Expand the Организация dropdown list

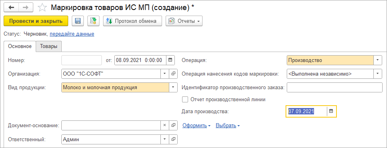165,74
